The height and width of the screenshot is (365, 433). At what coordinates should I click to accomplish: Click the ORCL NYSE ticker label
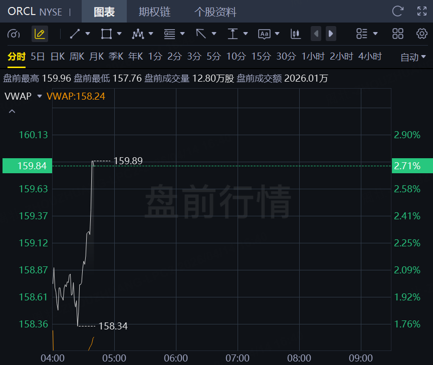point(35,12)
